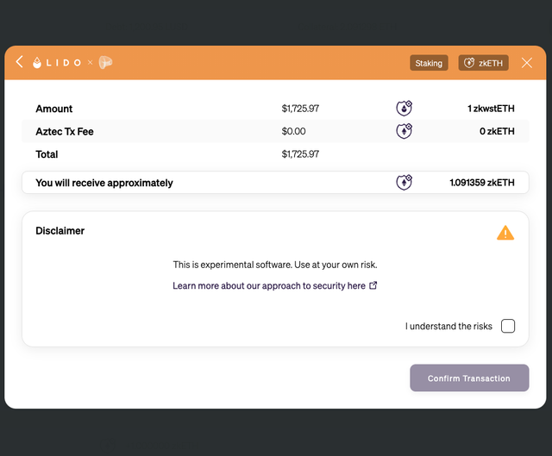Click the I understand the risks label
This screenshot has height=456, width=552.
tap(448, 326)
